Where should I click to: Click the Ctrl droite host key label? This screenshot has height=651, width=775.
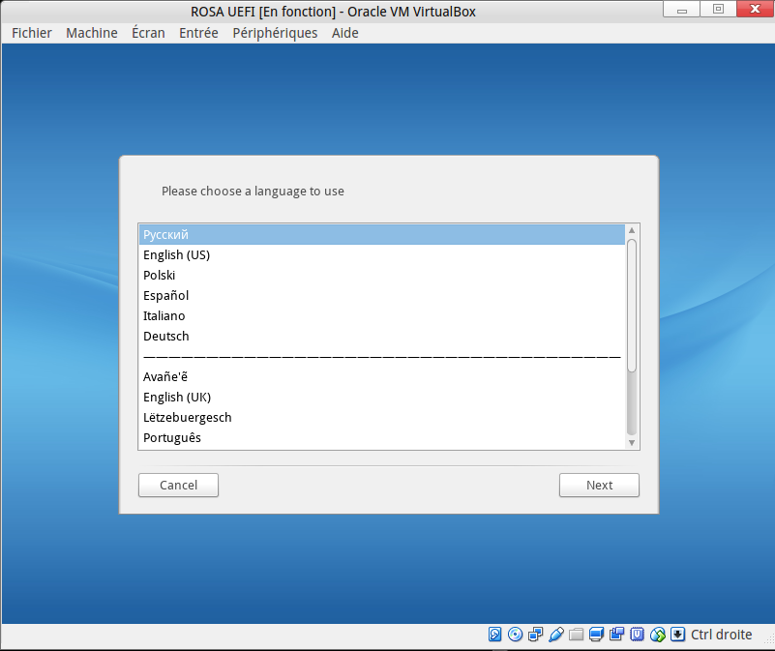point(721,635)
